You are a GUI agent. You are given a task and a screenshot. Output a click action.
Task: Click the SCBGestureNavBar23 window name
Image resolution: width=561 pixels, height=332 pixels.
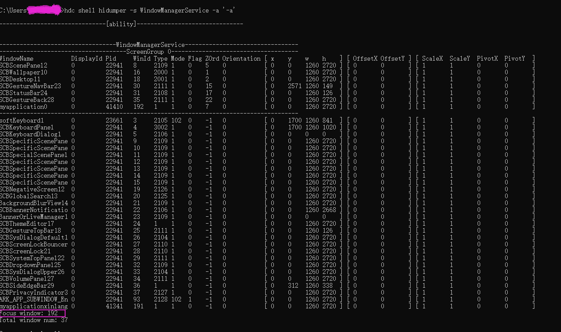[x=31, y=86]
